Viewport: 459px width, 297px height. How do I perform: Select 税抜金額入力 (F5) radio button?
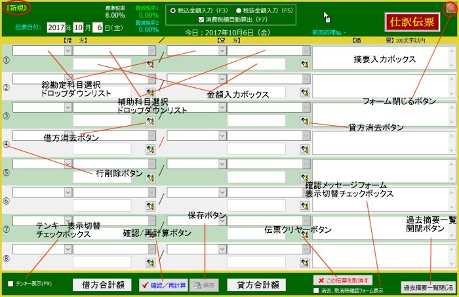(238, 11)
